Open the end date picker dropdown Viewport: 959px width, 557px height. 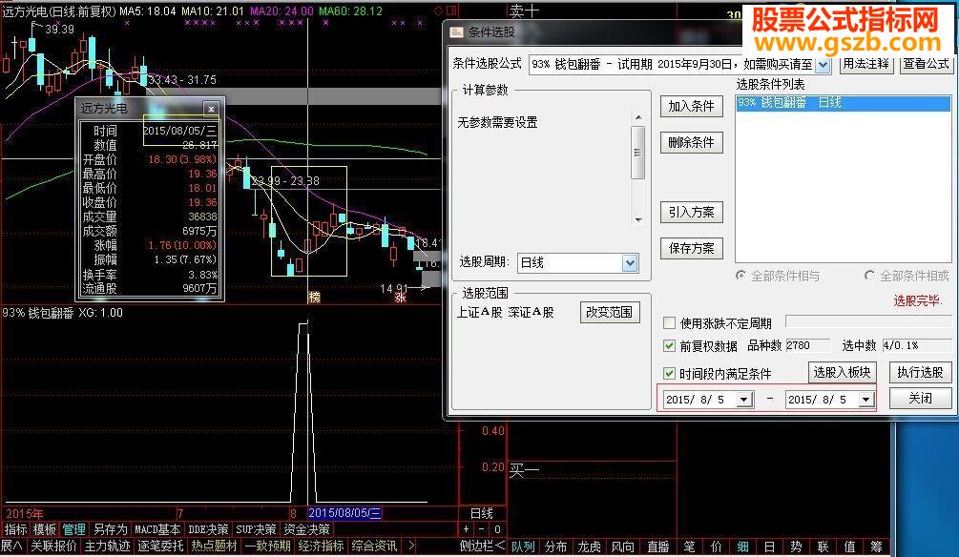click(x=866, y=400)
